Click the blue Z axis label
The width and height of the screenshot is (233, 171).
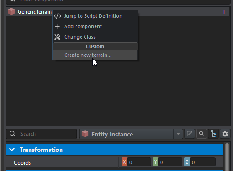187,162
